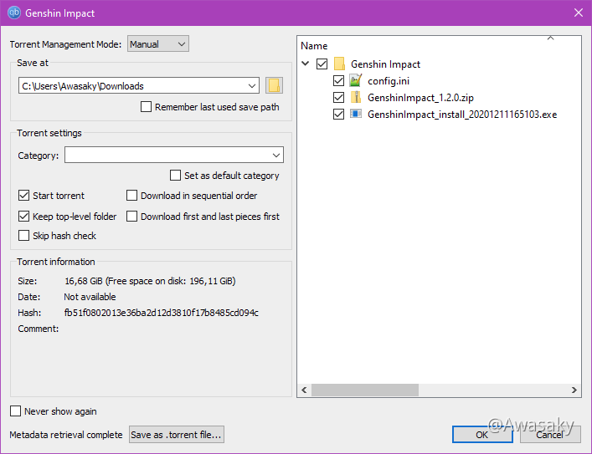The width and height of the screenshot is (592, 454).
Task: Click the GenshinImpact_1.2.0.zip archive icon
Action: (x=356, y=97)
